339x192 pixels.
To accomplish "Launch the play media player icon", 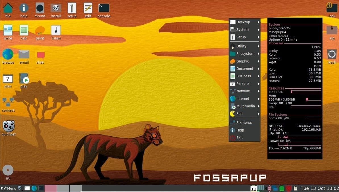I will point(24,78).
